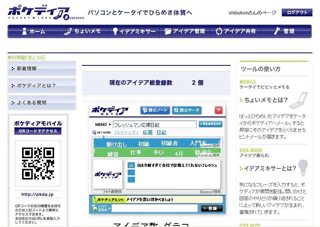Click the folder icon on the アイデア管理 tab
Screen dimensions: 320x227
(168, 32)
